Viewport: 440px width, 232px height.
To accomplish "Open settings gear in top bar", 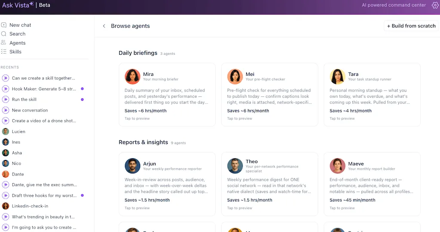I will [x=435, y=5].
